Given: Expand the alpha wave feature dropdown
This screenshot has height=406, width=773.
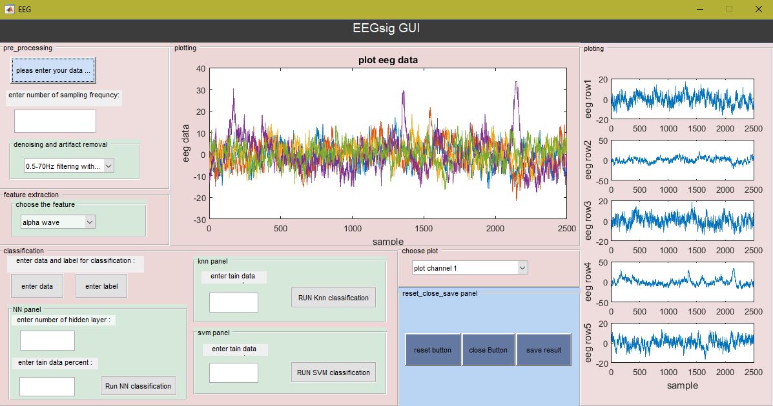Looking at the screenshot, I should click(57, 222).
